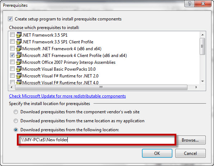Screen dimensions: 214x166
Task: Select the Visual Basic PowerPacks 10.0 icon
Action: click(19, 69)
